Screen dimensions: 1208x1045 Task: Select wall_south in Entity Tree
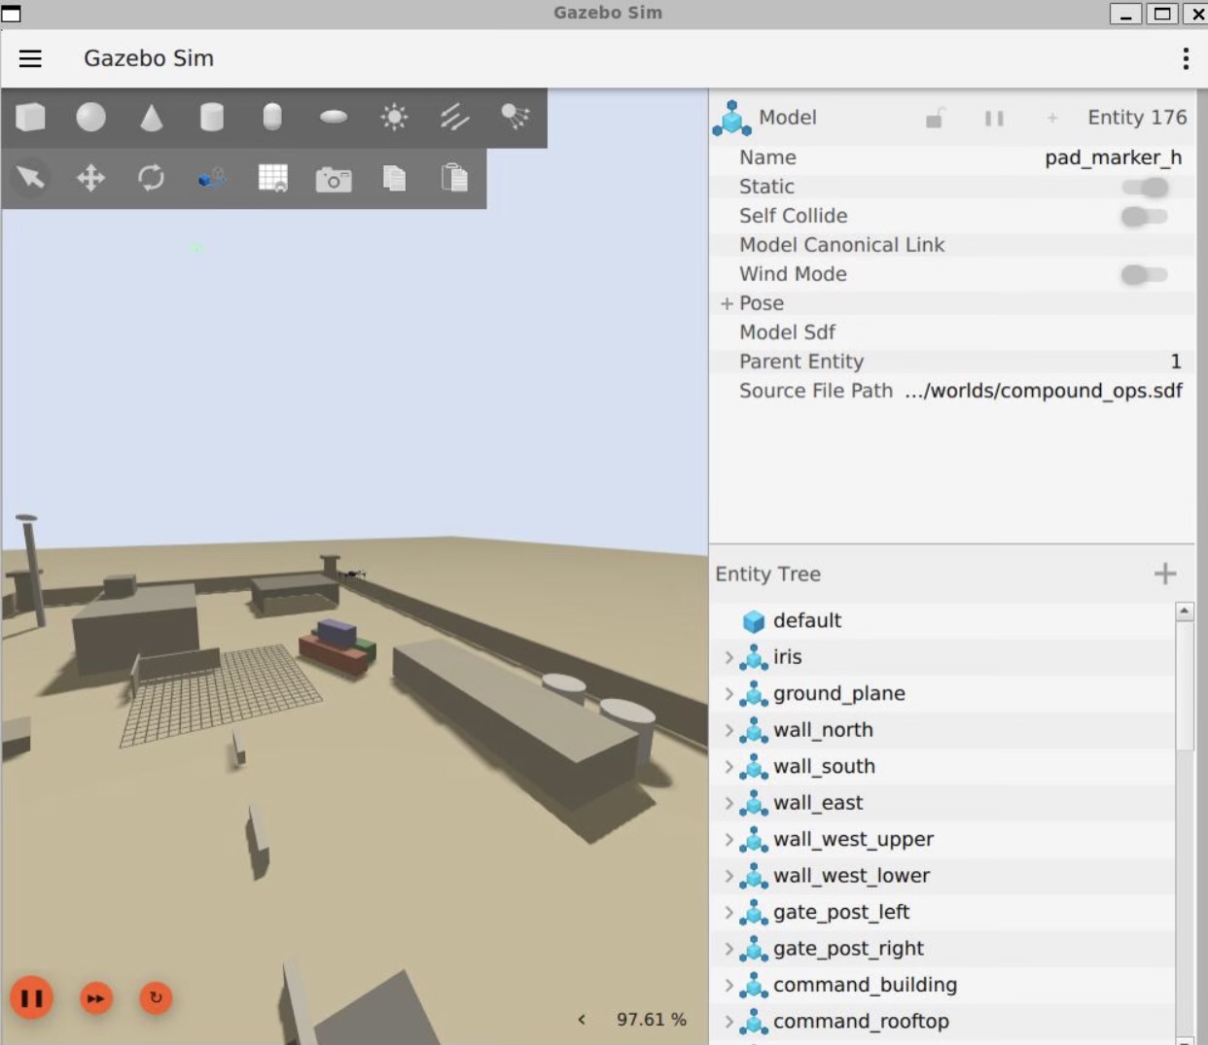(x=943, y=766)
